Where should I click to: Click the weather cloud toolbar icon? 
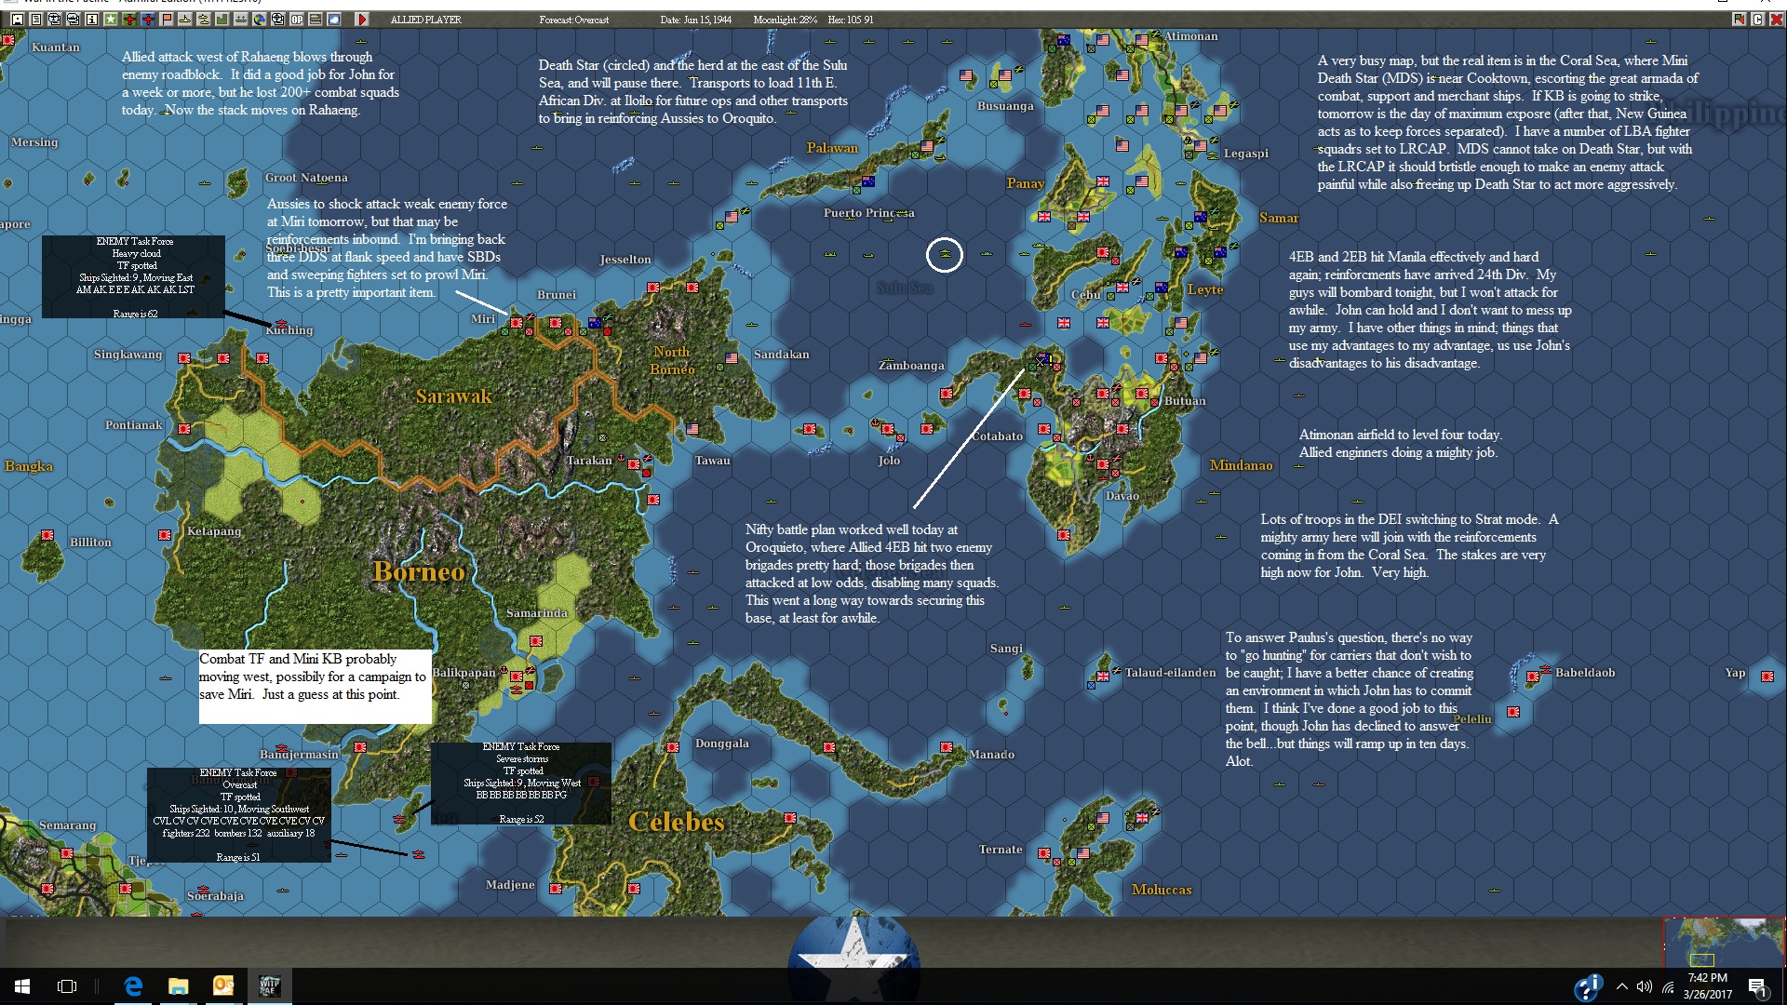tap(334, 20)
